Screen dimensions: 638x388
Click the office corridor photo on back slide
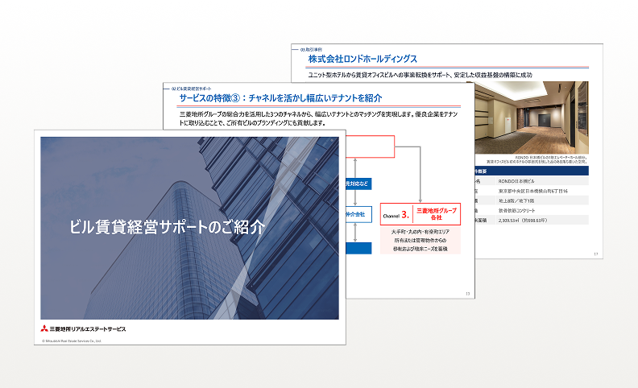click(x=532, y=118)
